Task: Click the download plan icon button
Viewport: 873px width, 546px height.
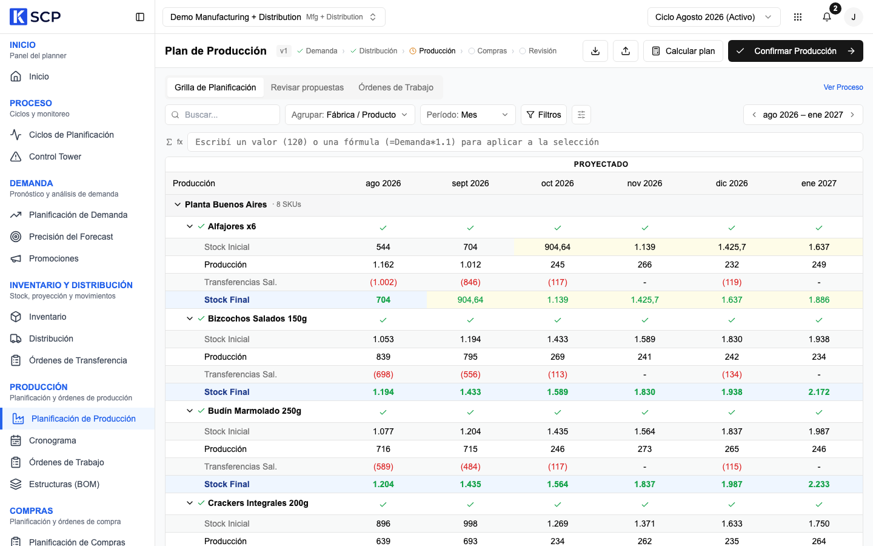Action: (x=595, y=51)
